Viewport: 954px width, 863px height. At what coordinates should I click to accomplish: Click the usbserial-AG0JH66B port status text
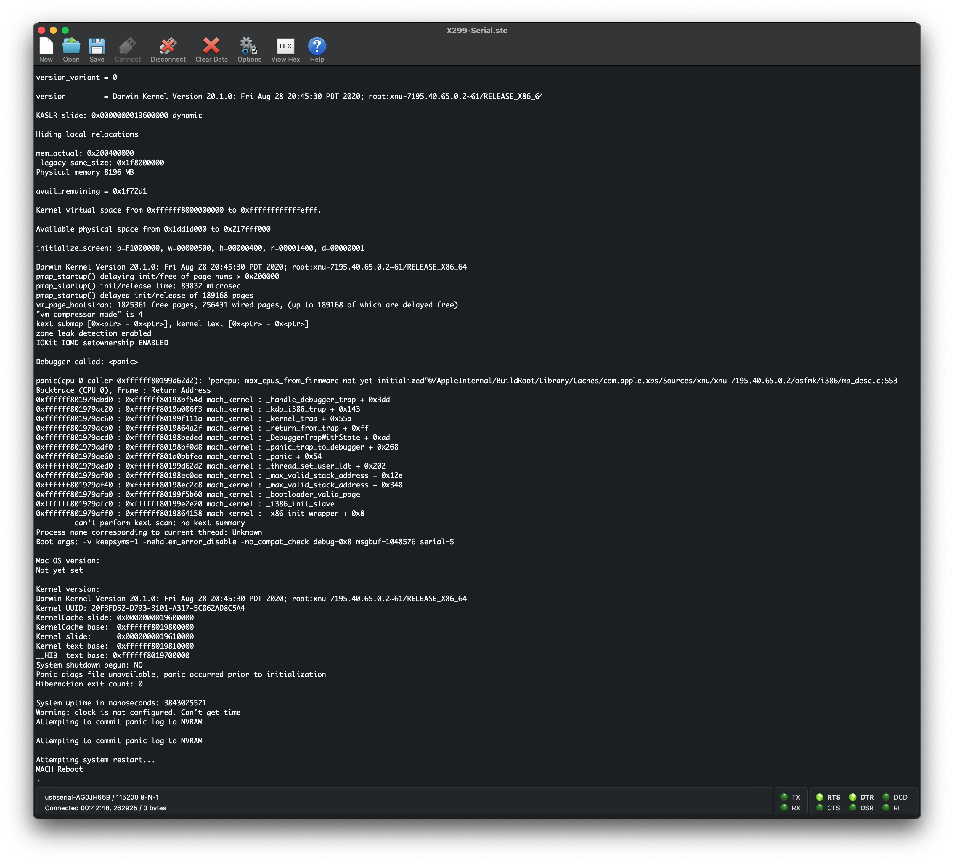[x=102, y=797]
